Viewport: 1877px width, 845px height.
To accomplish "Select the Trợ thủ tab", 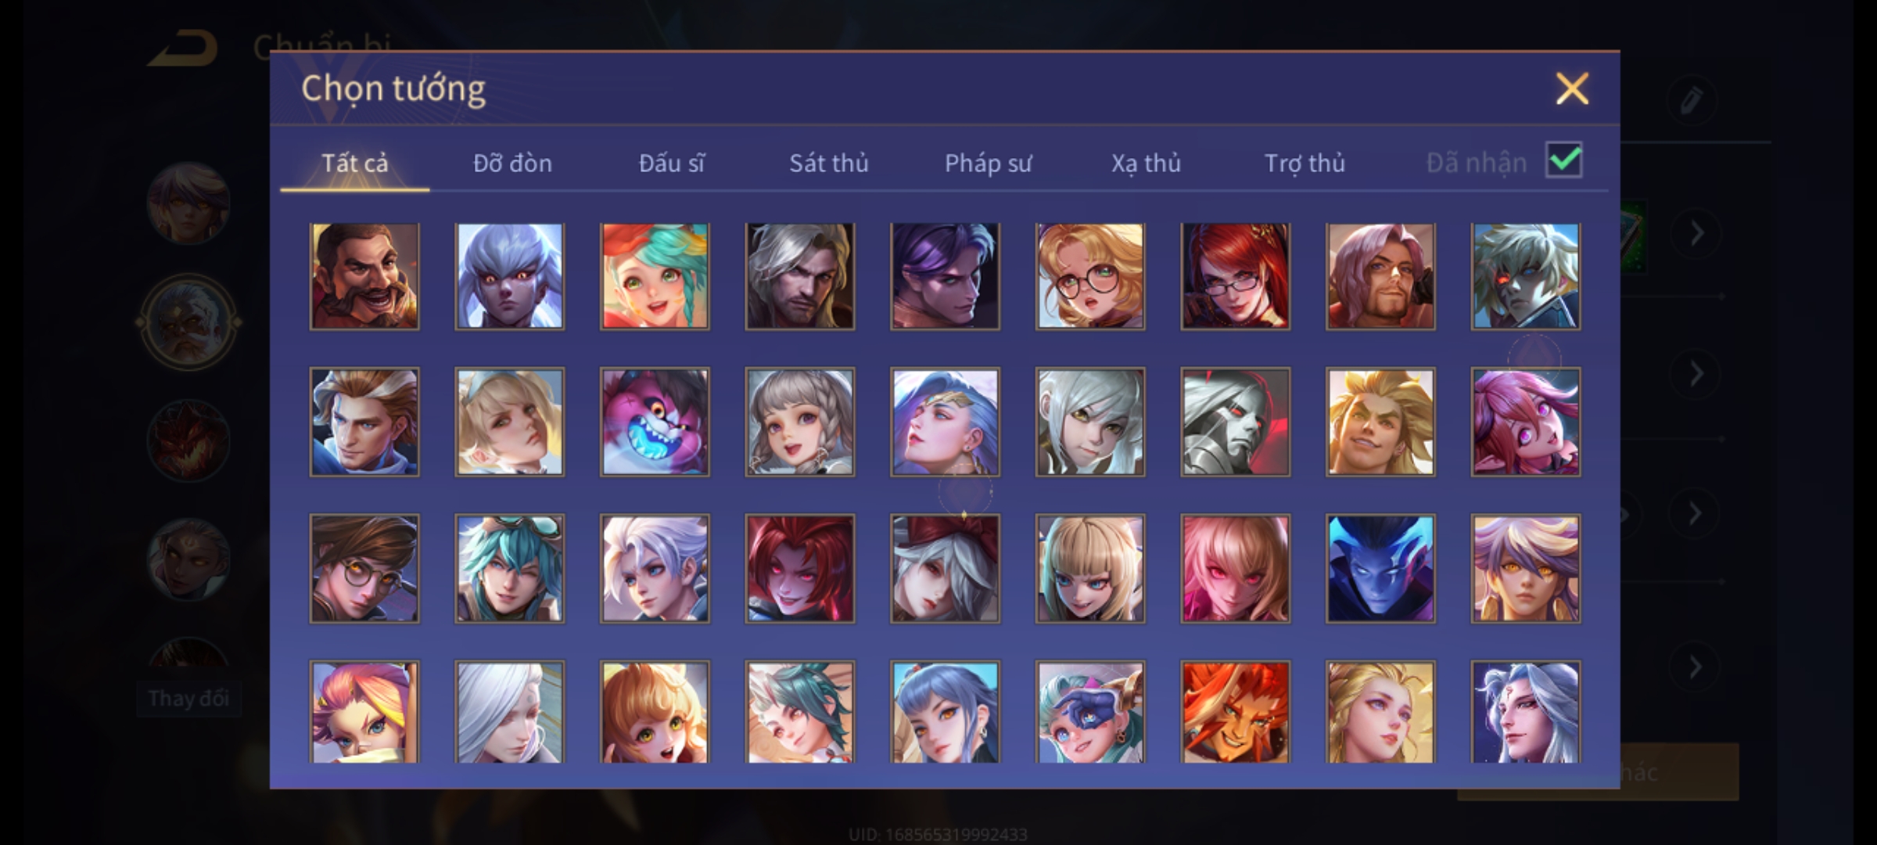I will pos(1305,163).
